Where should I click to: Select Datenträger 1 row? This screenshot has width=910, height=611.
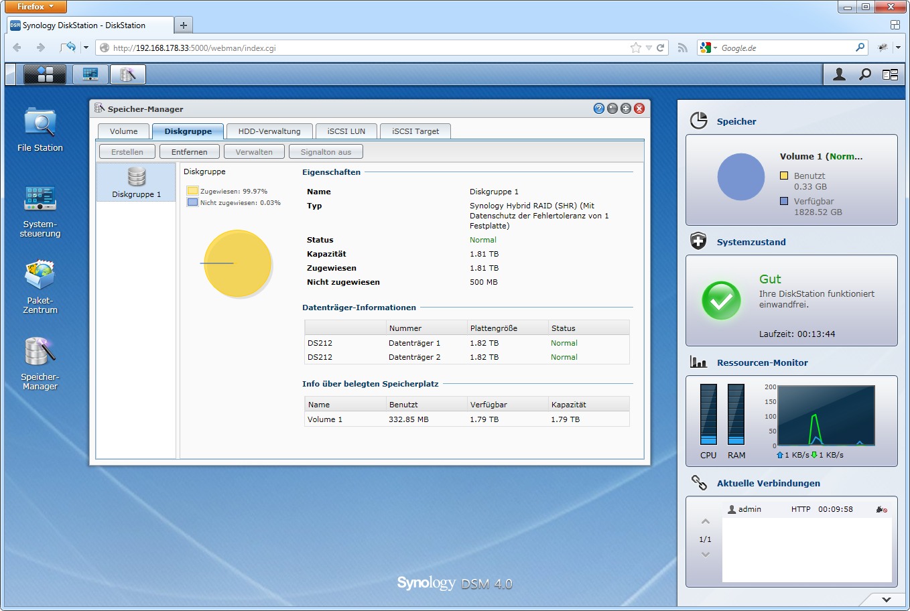(x=467, y=343)
